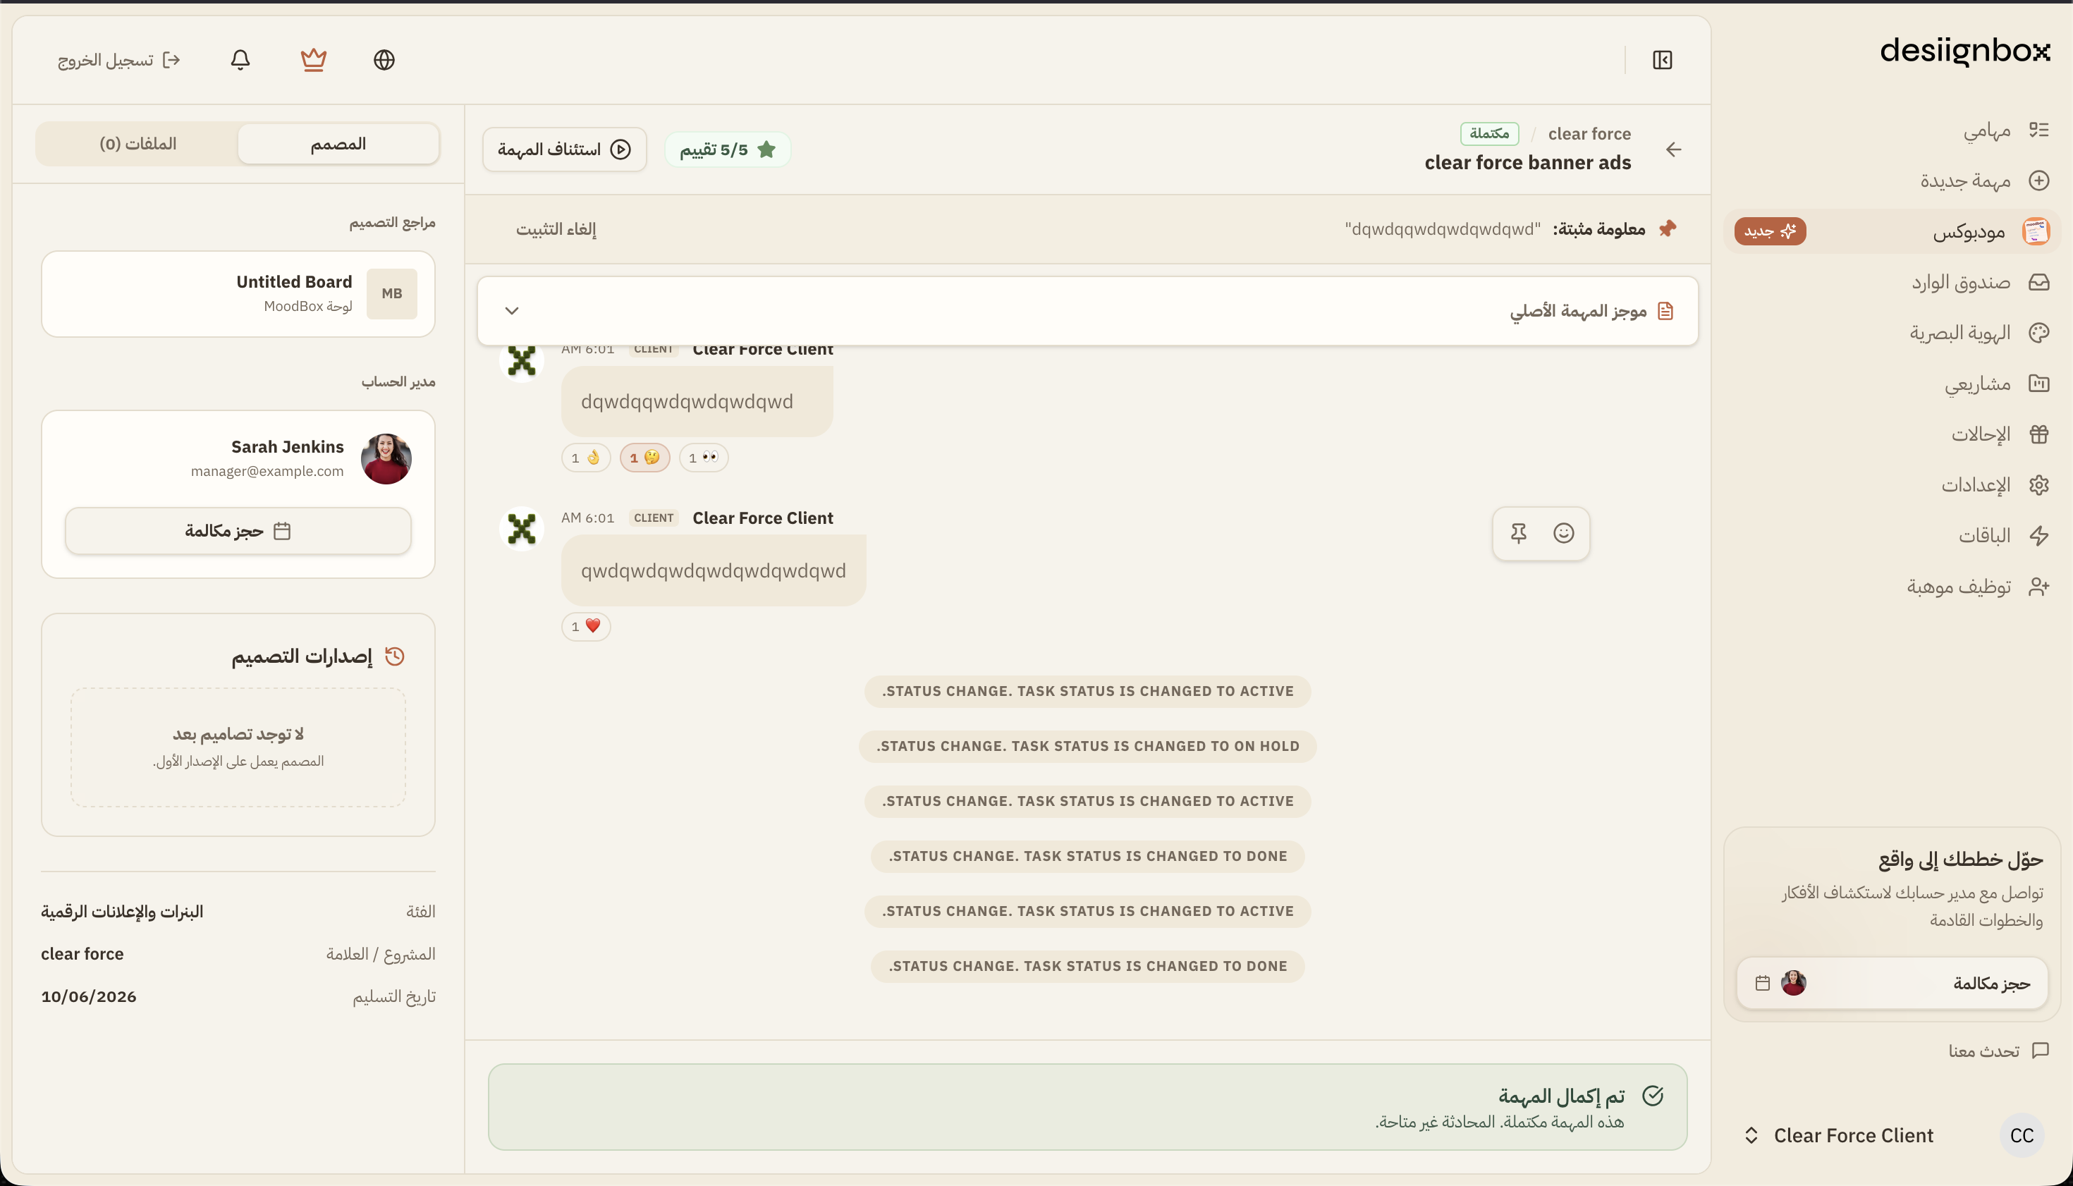Viewport: 2073px width, 1186px height.
Task: Open تحدث معنا chat link
Action: click(1998, 1051)
